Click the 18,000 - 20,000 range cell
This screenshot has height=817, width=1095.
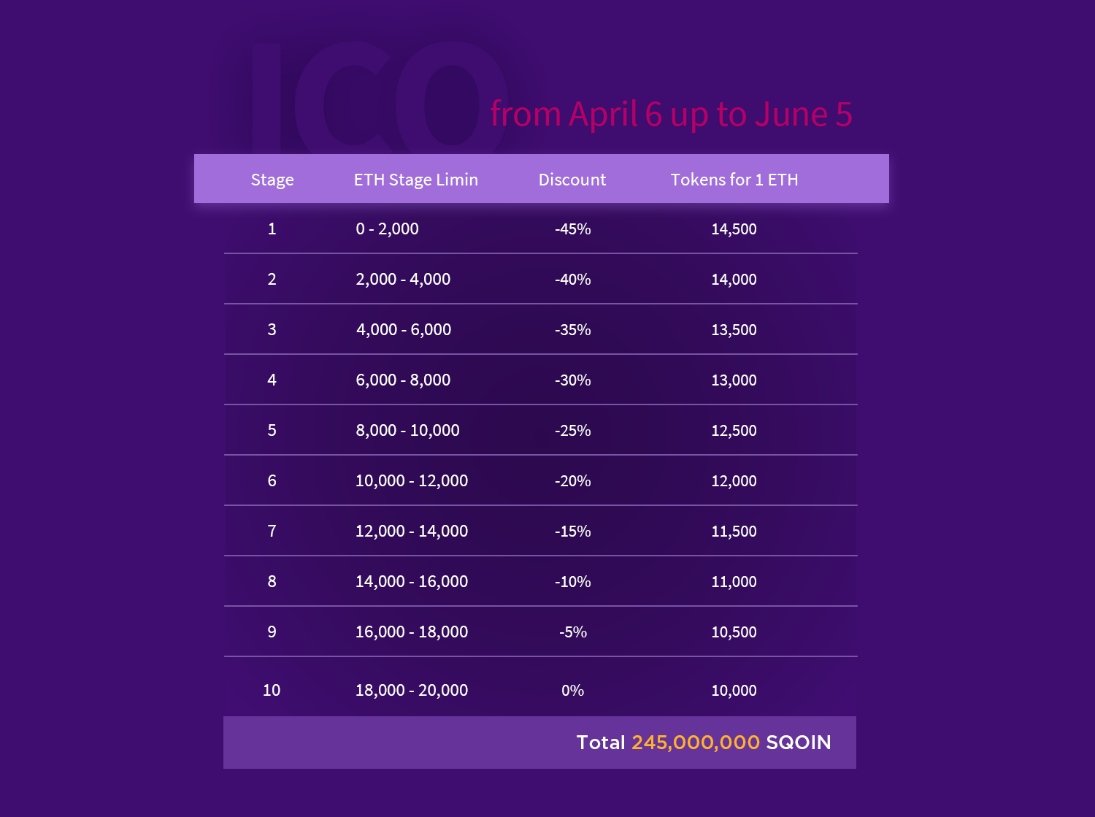click(x=412, y=691)
